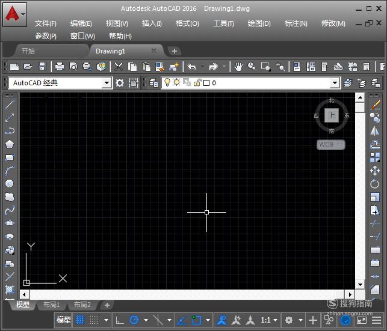The width and height of the screenshot is (387, 331).
Task: Select the Polygon draw tool
Action: click(x=10, y=144)
